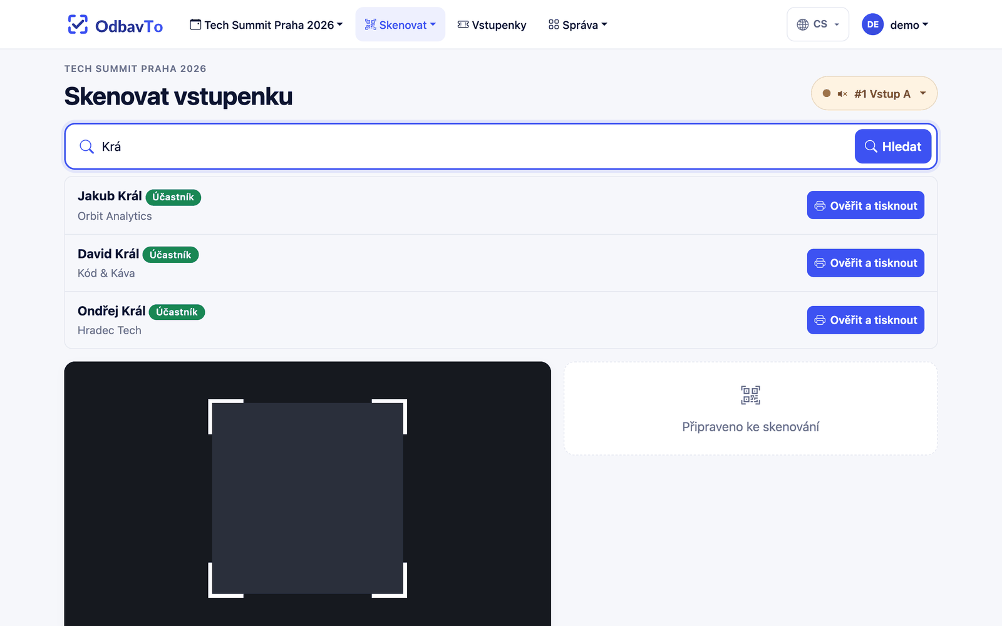Viewport: 1002px width, 626px height.
Task: Click the calendar icon beside Tech Summit Praha 2026
Action: coord(195,24)
